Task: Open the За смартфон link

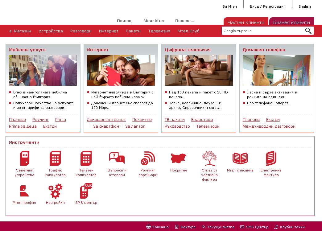Action: tap(106, 126)
